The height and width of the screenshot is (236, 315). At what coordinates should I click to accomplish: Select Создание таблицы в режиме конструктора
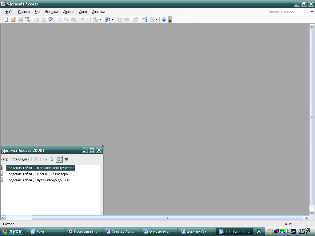pos(40,168)
